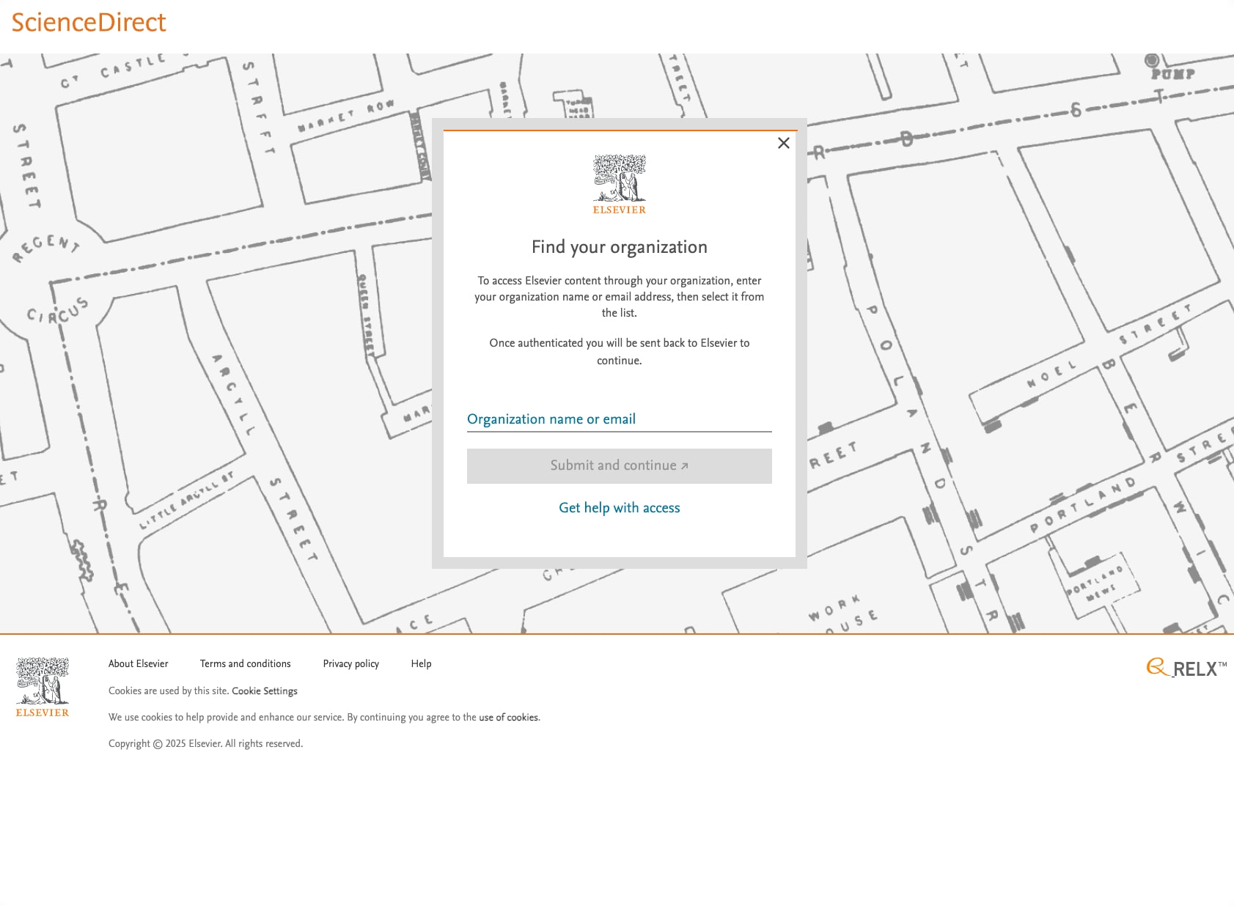
Task: Click 'Once authenticated you will be sent back' text
Action: [620, 352]
